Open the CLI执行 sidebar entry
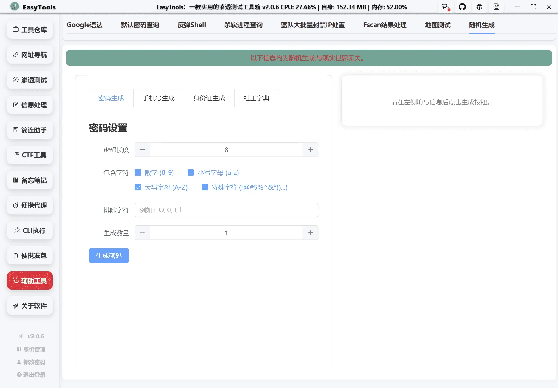This screenshot has height=388, width=558. (x=30, y=230)
